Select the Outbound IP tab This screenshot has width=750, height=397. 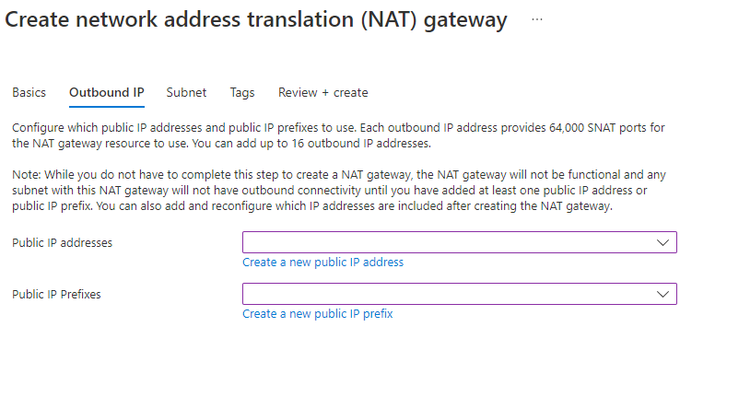point(106,92)
